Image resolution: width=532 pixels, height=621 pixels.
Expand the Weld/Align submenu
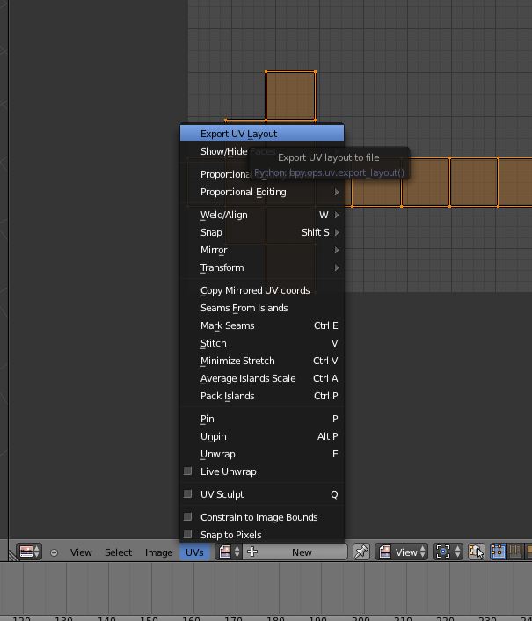pos(262,215)
